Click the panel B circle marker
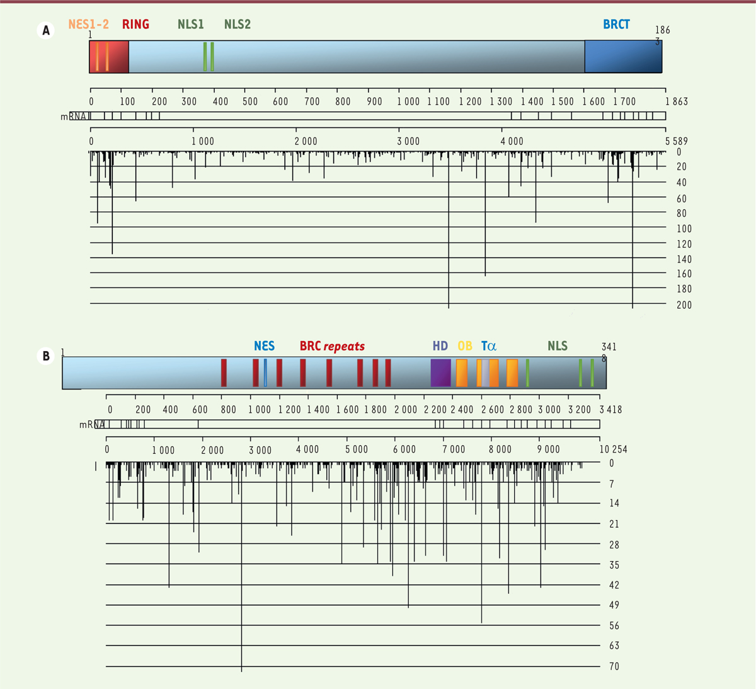This screenshot has width=756, height=689. pos(46,356)
